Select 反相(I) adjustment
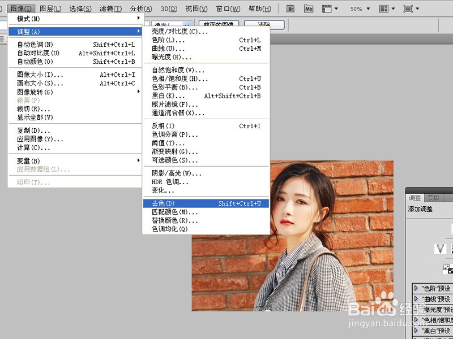 click(x=206, y=126)
